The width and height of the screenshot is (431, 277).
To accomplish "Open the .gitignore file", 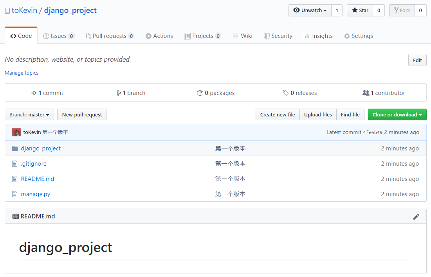I will [34, 164].
